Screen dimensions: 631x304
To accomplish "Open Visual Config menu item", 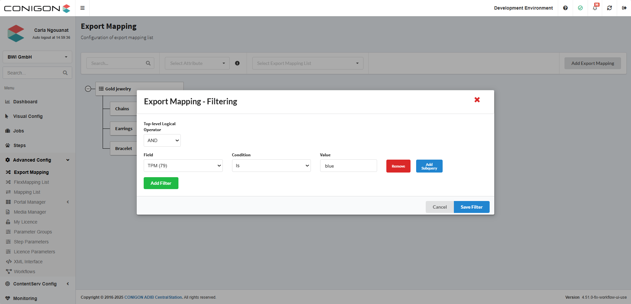I will click(28, 116).
